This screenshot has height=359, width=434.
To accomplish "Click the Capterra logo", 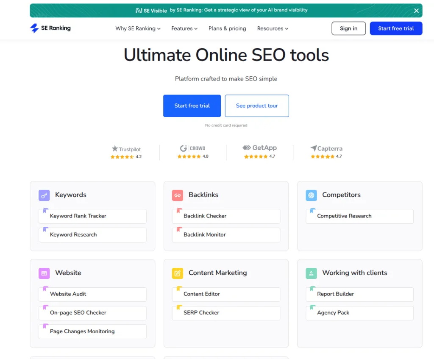I will click(326, 148).
